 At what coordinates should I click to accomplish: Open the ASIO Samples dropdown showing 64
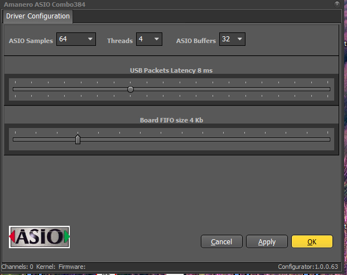click(x=76, y=39)
